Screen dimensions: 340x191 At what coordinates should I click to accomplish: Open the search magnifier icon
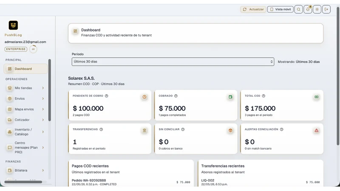pyautogui.click(x=299, y=9)
